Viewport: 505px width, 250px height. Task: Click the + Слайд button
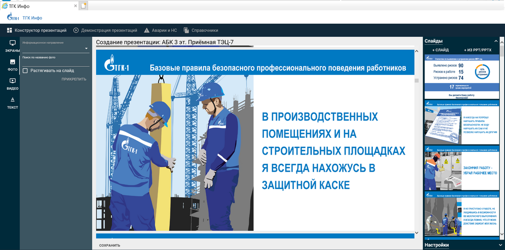[440, 50]
